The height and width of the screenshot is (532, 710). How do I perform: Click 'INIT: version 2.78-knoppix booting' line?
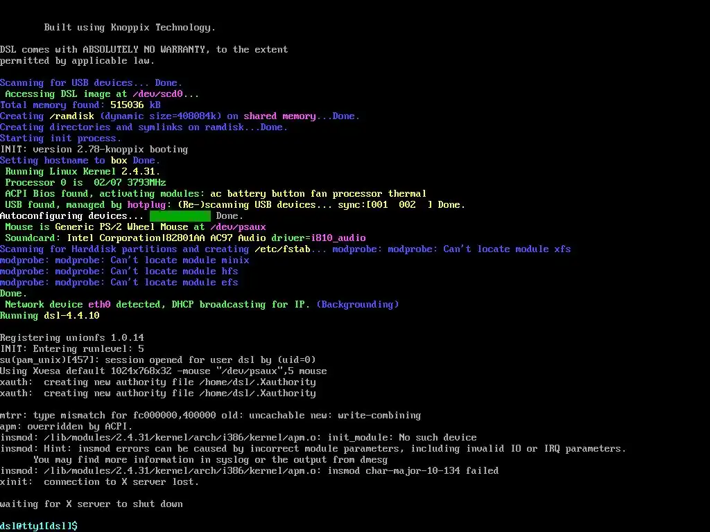[x=94, y=150]
